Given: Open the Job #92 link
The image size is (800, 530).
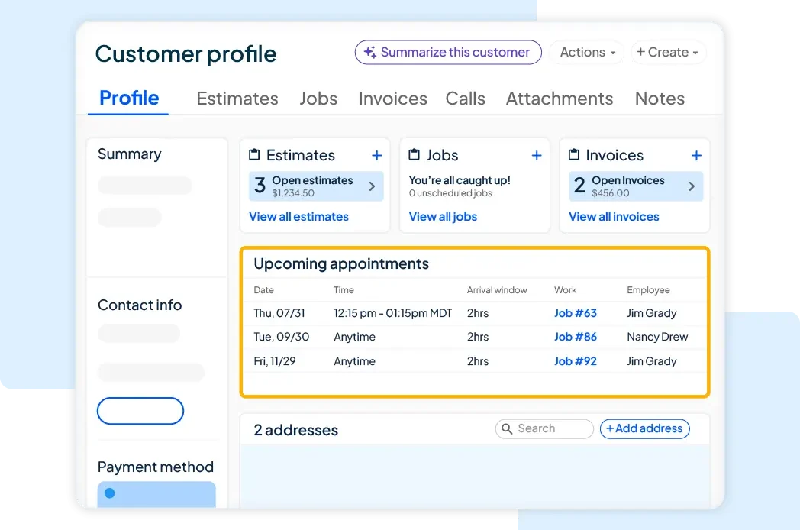Looking at the screenshot, I should point(576,361).
